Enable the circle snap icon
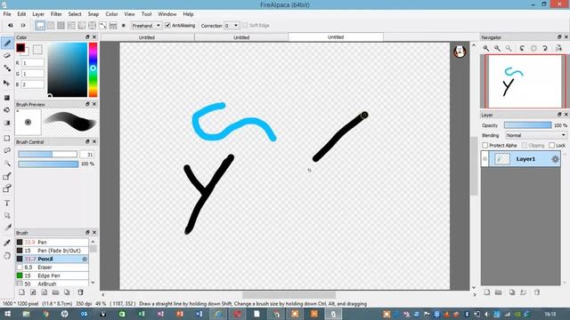The height and width of the screenshot is (320, 570). point(93,26)
